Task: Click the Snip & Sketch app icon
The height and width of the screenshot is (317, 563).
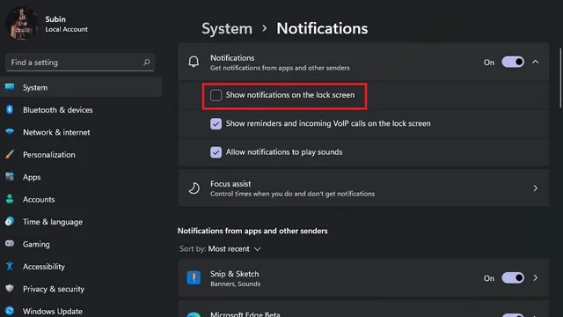Action: (194, 278)
